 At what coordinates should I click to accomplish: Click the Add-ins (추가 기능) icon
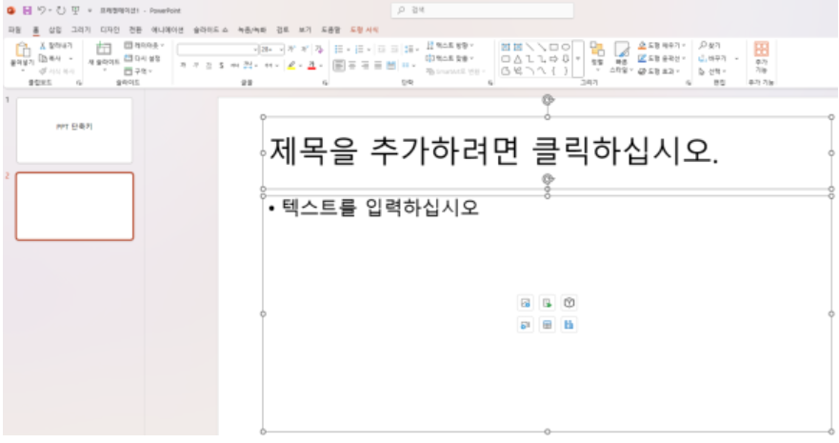[760, 51]
